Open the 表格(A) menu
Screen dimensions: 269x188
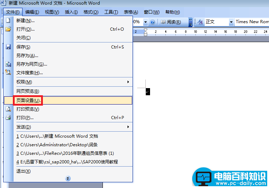(131, 12)
